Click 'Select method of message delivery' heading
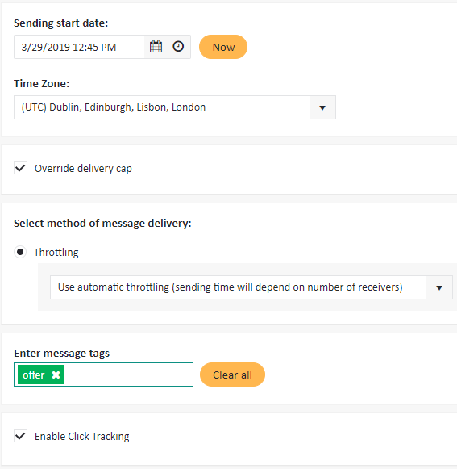Viewport: 457px width, 469px height. (102, 224)
